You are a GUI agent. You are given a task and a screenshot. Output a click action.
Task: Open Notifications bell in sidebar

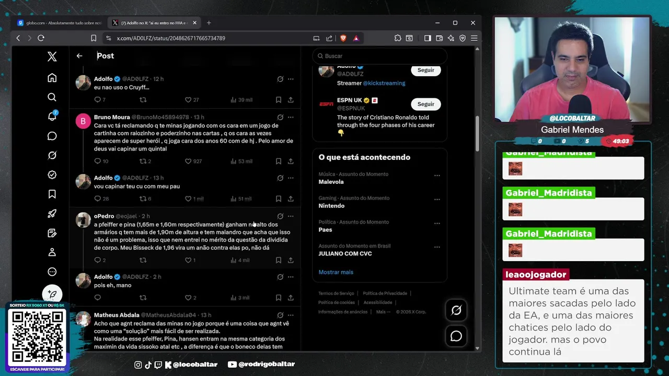click(52, 116)
